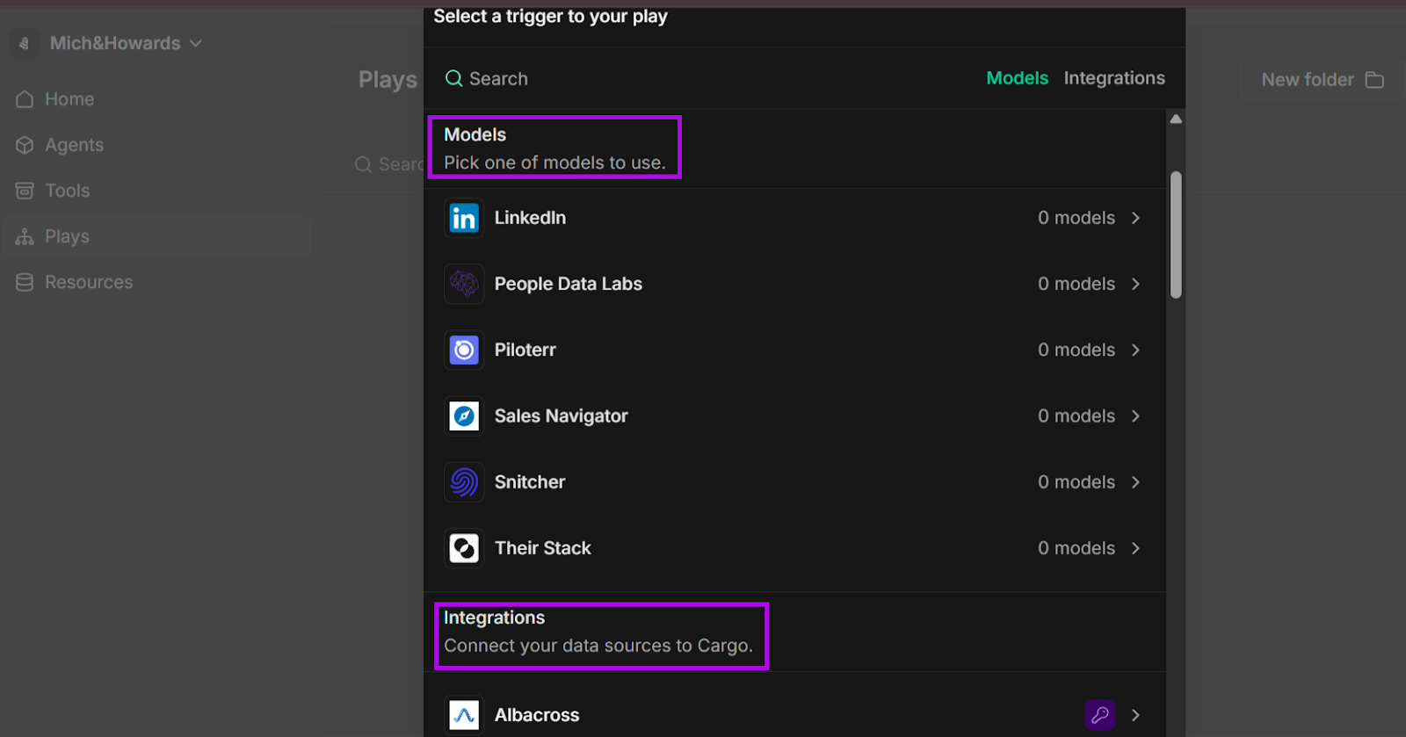The height and width of the screenshot is (737, 1406).
Task: Click '0 models' in Their Stack row
Action: [1076, 548]
